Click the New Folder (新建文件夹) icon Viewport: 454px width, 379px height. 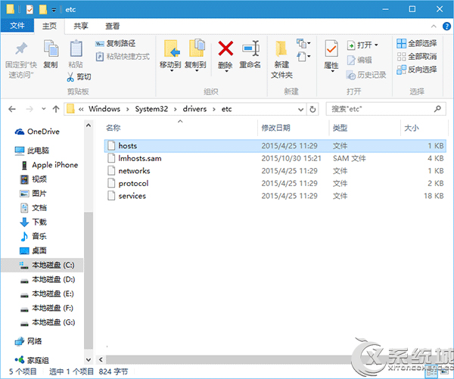coord(281,48)
